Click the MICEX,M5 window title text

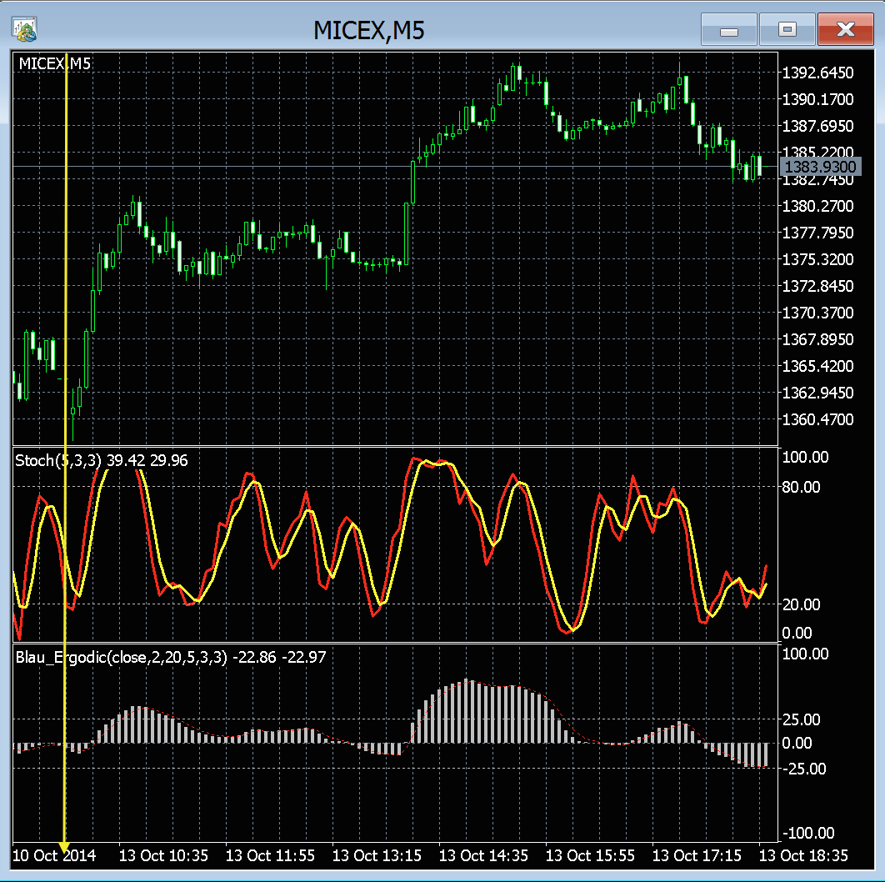tap(368, 31)
